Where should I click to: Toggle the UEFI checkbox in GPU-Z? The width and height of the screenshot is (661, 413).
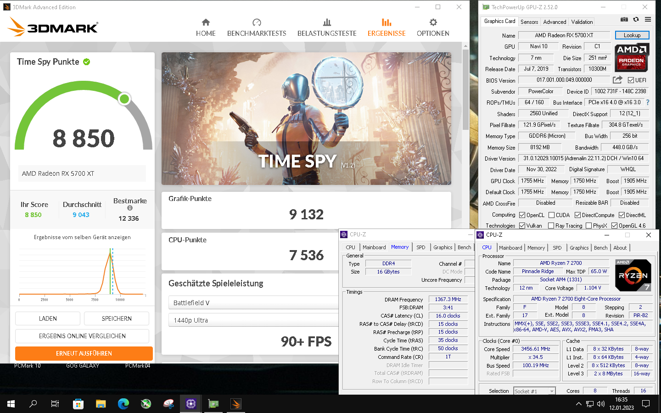[x=631, y=80]
